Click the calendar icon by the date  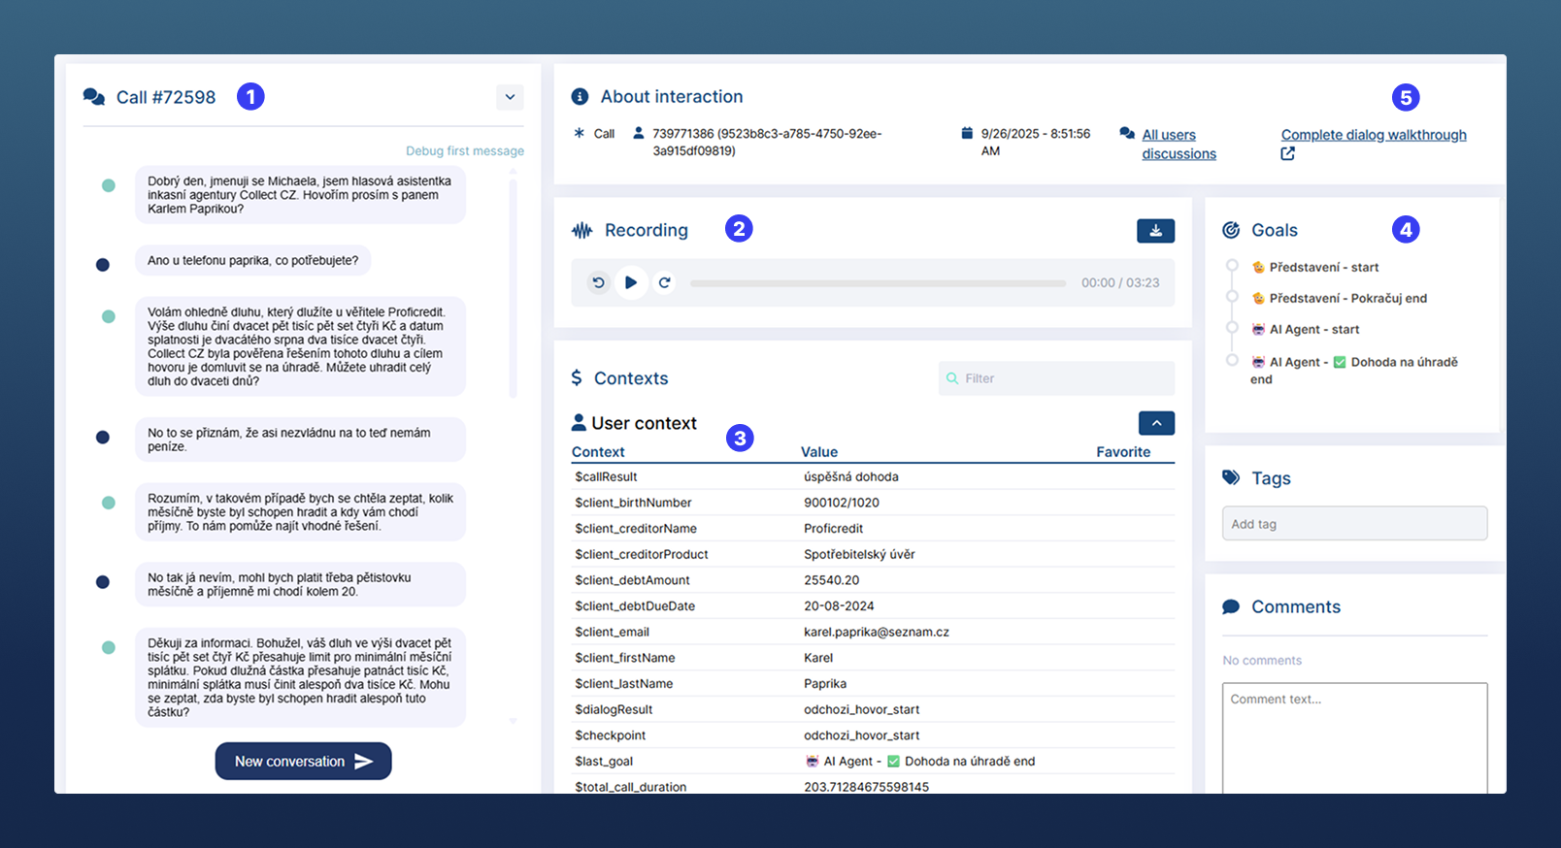pyautogui.click(x=967, y=134)
